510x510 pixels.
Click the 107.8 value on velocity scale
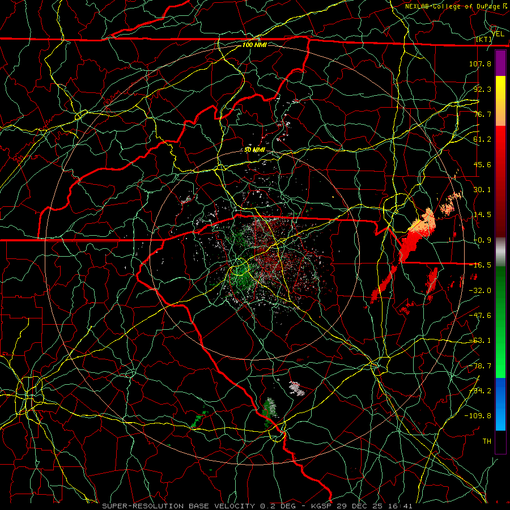pos(480,63)
